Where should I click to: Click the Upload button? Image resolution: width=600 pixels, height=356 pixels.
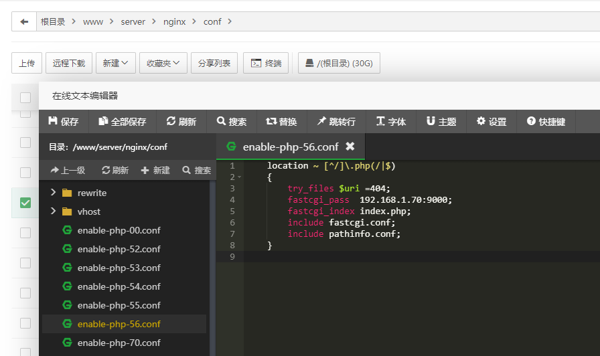[27, 63]
